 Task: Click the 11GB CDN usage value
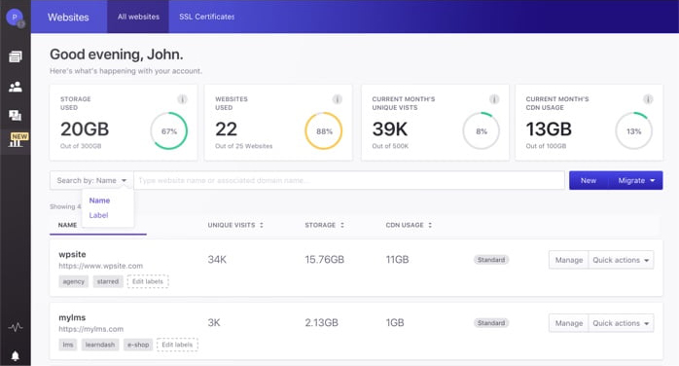click(397, 260)
